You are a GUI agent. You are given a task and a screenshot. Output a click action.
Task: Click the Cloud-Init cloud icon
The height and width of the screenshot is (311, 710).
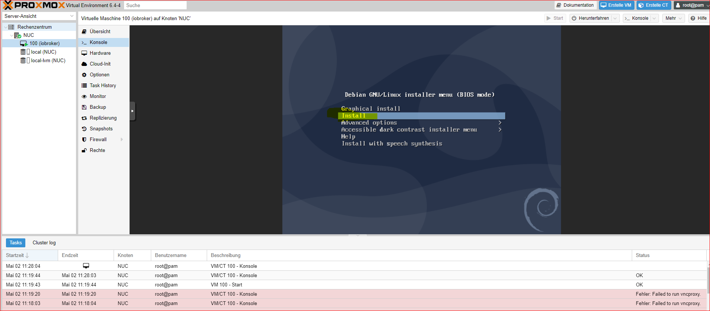(84, 64)
